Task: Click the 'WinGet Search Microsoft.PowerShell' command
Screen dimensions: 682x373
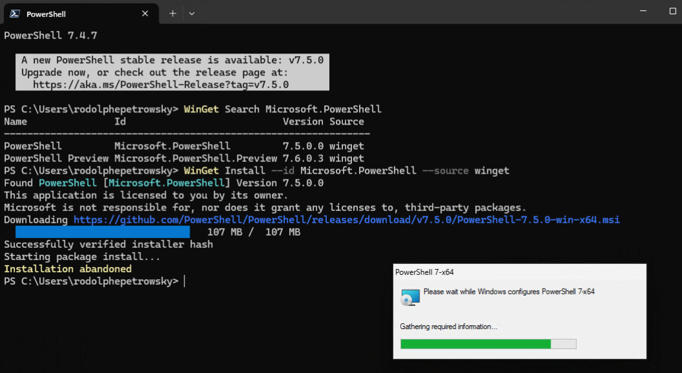Action: pyautogui.click(x=282, y=109)
